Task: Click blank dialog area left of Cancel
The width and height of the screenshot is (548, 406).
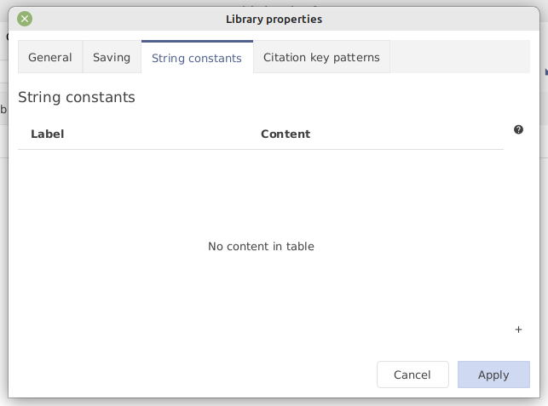Action: tap(187, 375)
